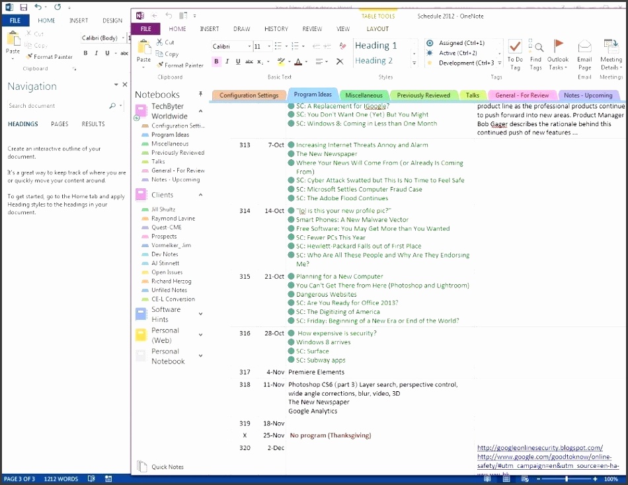Toggle Bold in the OneNote ribbon
Viewport: 628px width, 485px height.
pyautogui.click(x=216, y=61)
